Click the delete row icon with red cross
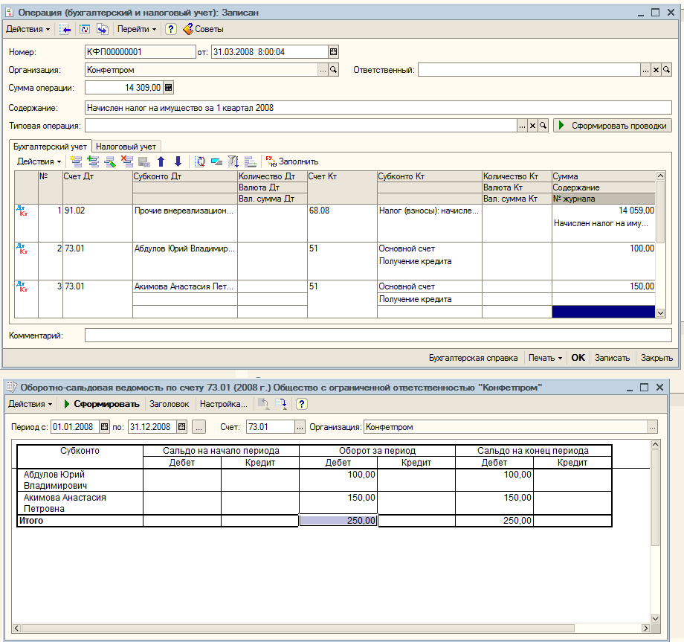 pyautogui.click(x=127, y=161)
